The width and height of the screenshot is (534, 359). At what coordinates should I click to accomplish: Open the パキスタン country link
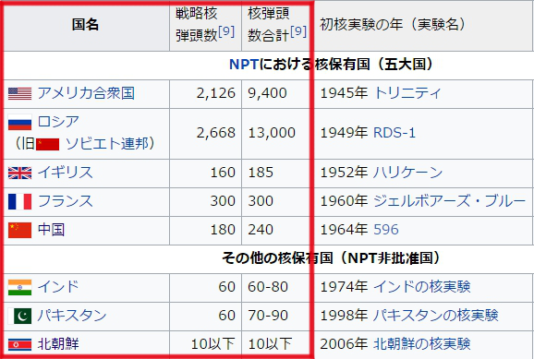click(x=72, y=315)
